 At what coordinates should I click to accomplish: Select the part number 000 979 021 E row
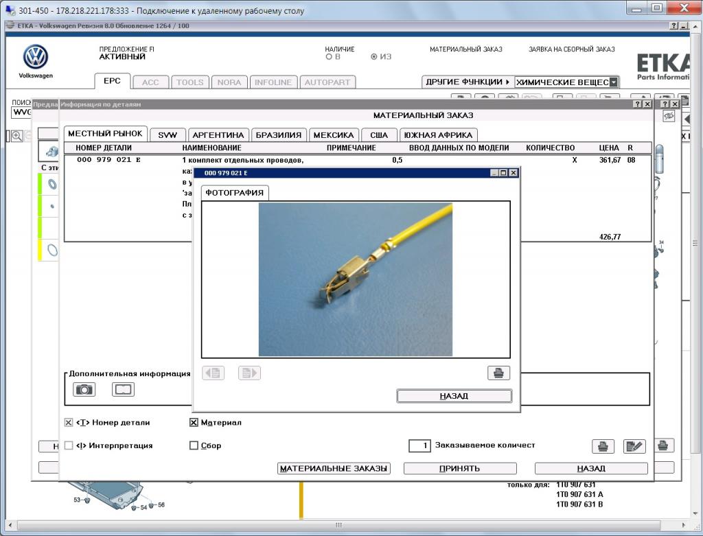(108, 159)
